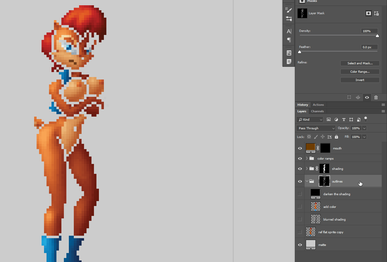Click the Invert button
The image size is (387, 262).
click(360, 80)
